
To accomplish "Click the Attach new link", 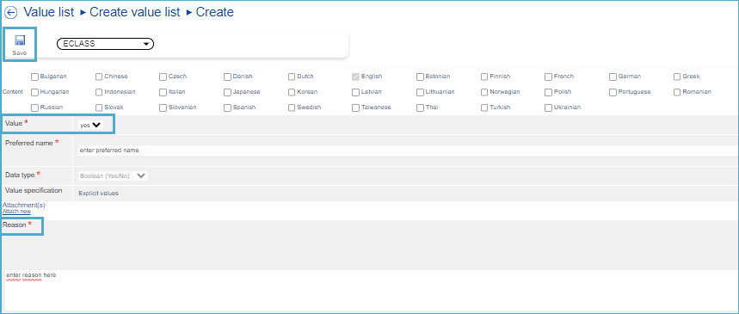I will pos(16,212).
